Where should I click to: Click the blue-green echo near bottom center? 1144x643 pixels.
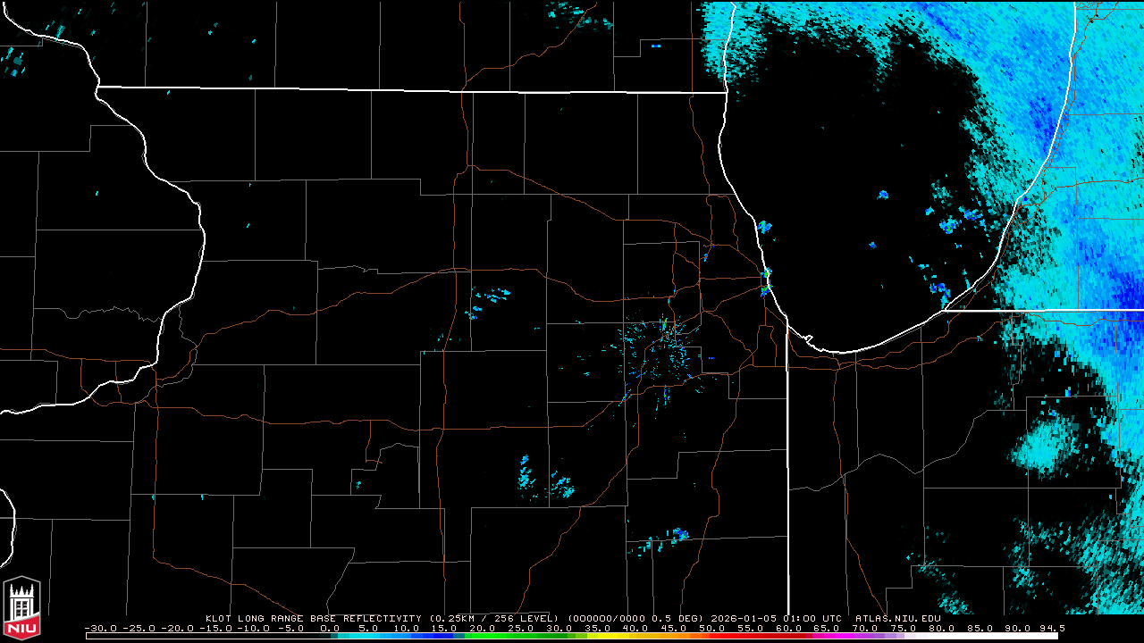(x=679, y=534)
